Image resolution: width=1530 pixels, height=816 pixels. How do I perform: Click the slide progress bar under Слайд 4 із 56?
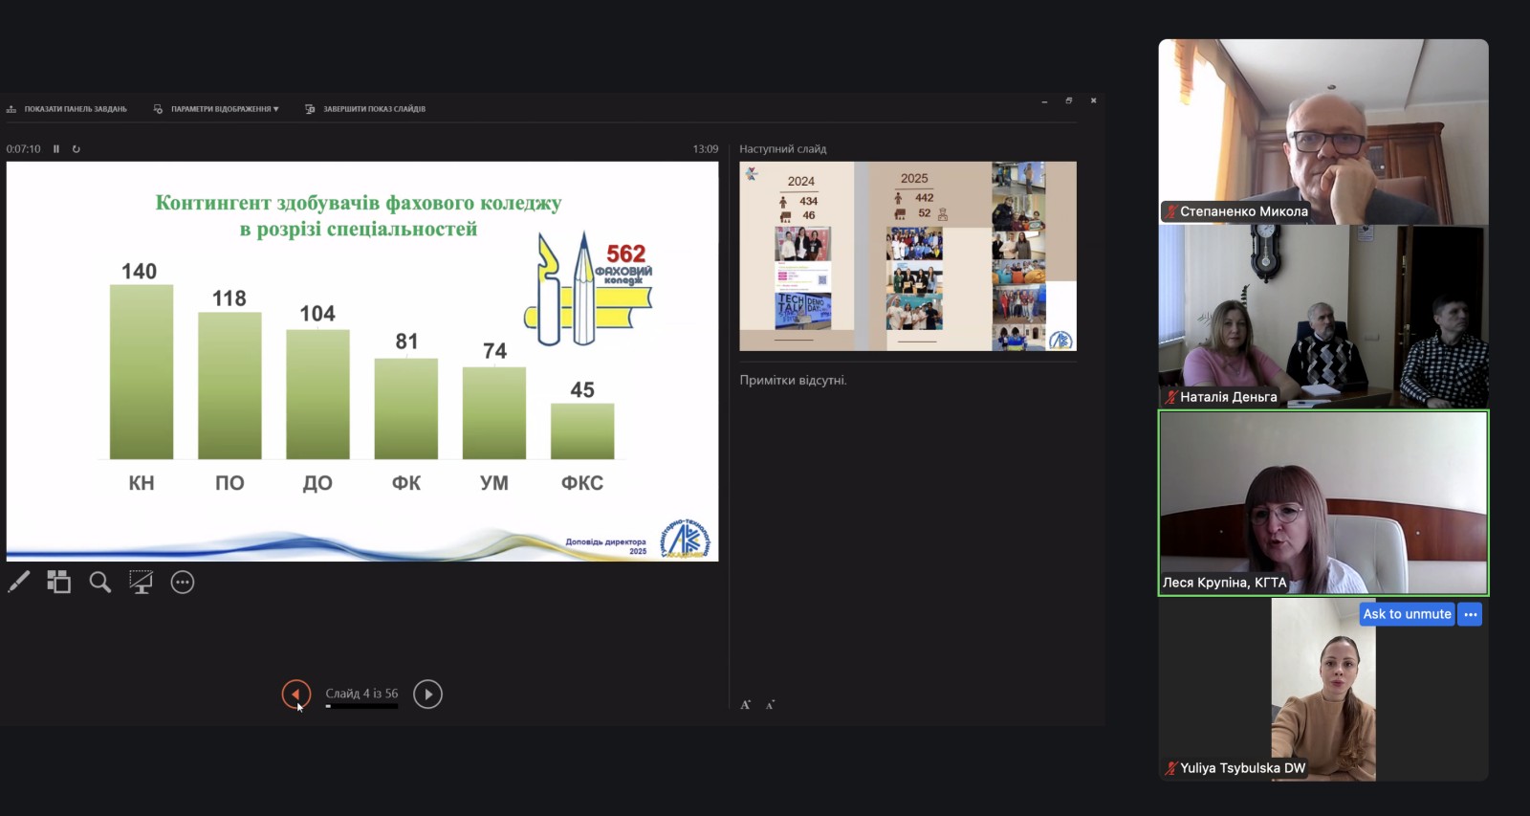pyautogui.click(x=361, y=707)
